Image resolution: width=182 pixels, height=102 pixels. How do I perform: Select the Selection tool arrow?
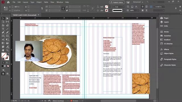[3, 18]
